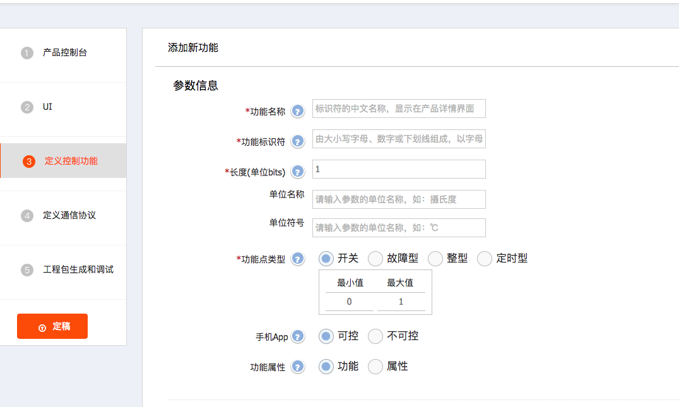The width and height of the screenshot is (679, 407).
Task: Show help for 功能点类型 field
Action: coord(297,259)
